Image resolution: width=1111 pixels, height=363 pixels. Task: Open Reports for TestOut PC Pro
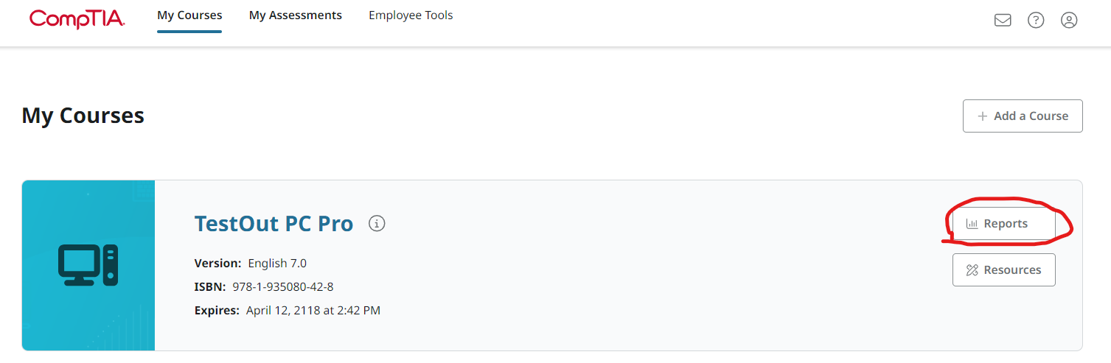(1004, 224)
